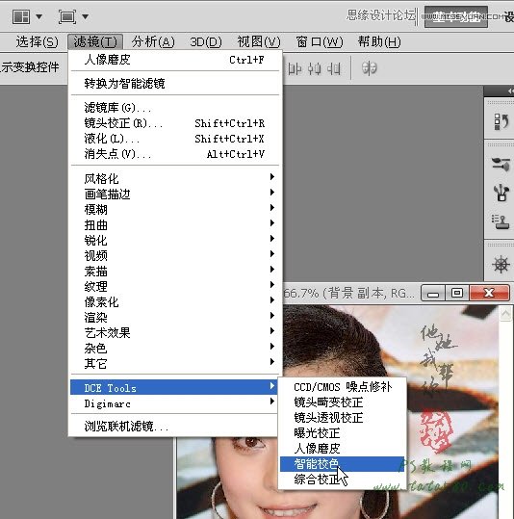Choose 人像磨皮 in DCE Tools submenu

pos(343,448)
